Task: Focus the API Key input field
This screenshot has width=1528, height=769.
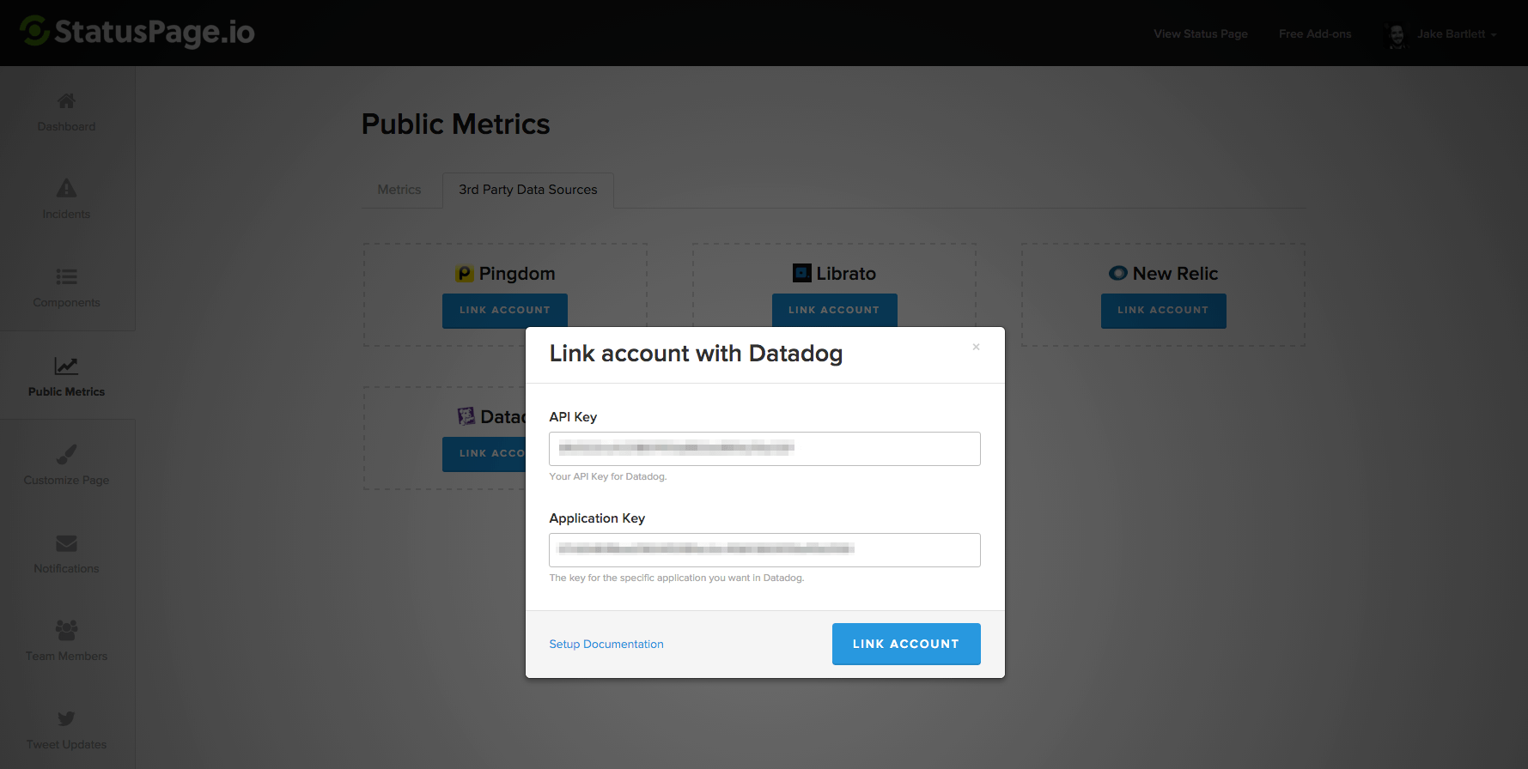Action: tap(764, 449)
